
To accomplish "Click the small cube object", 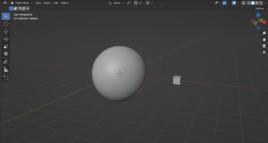I will click(177, 80).
